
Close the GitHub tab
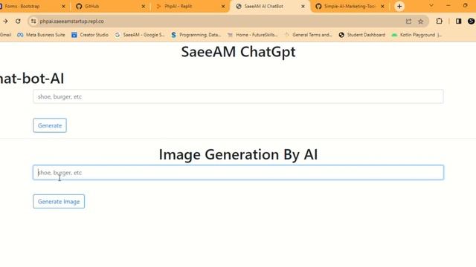144,7
